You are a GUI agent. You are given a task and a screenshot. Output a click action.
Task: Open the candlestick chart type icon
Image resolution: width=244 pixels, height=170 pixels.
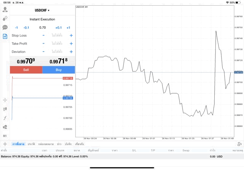click(x=5, y=109)
